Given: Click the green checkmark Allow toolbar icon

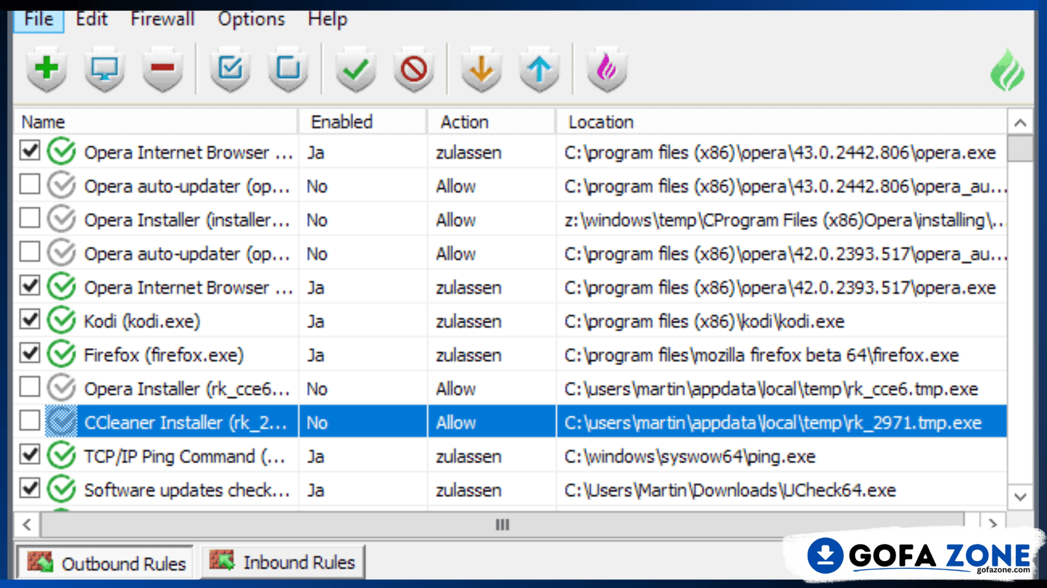Looking at the screenshot, I should pyautogui.click(x=356, y=69).
